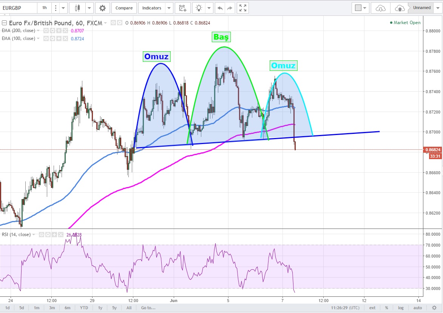This screenshot has height=313, width=443.
Task: Save chart layout to cloud
Action: [399, 8]
